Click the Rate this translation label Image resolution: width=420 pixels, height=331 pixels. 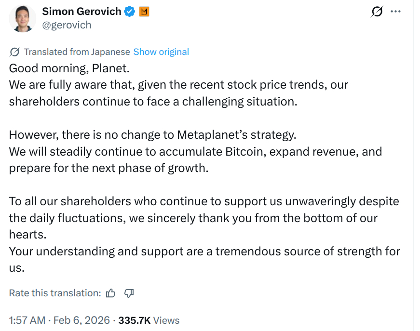pos(55,293)
